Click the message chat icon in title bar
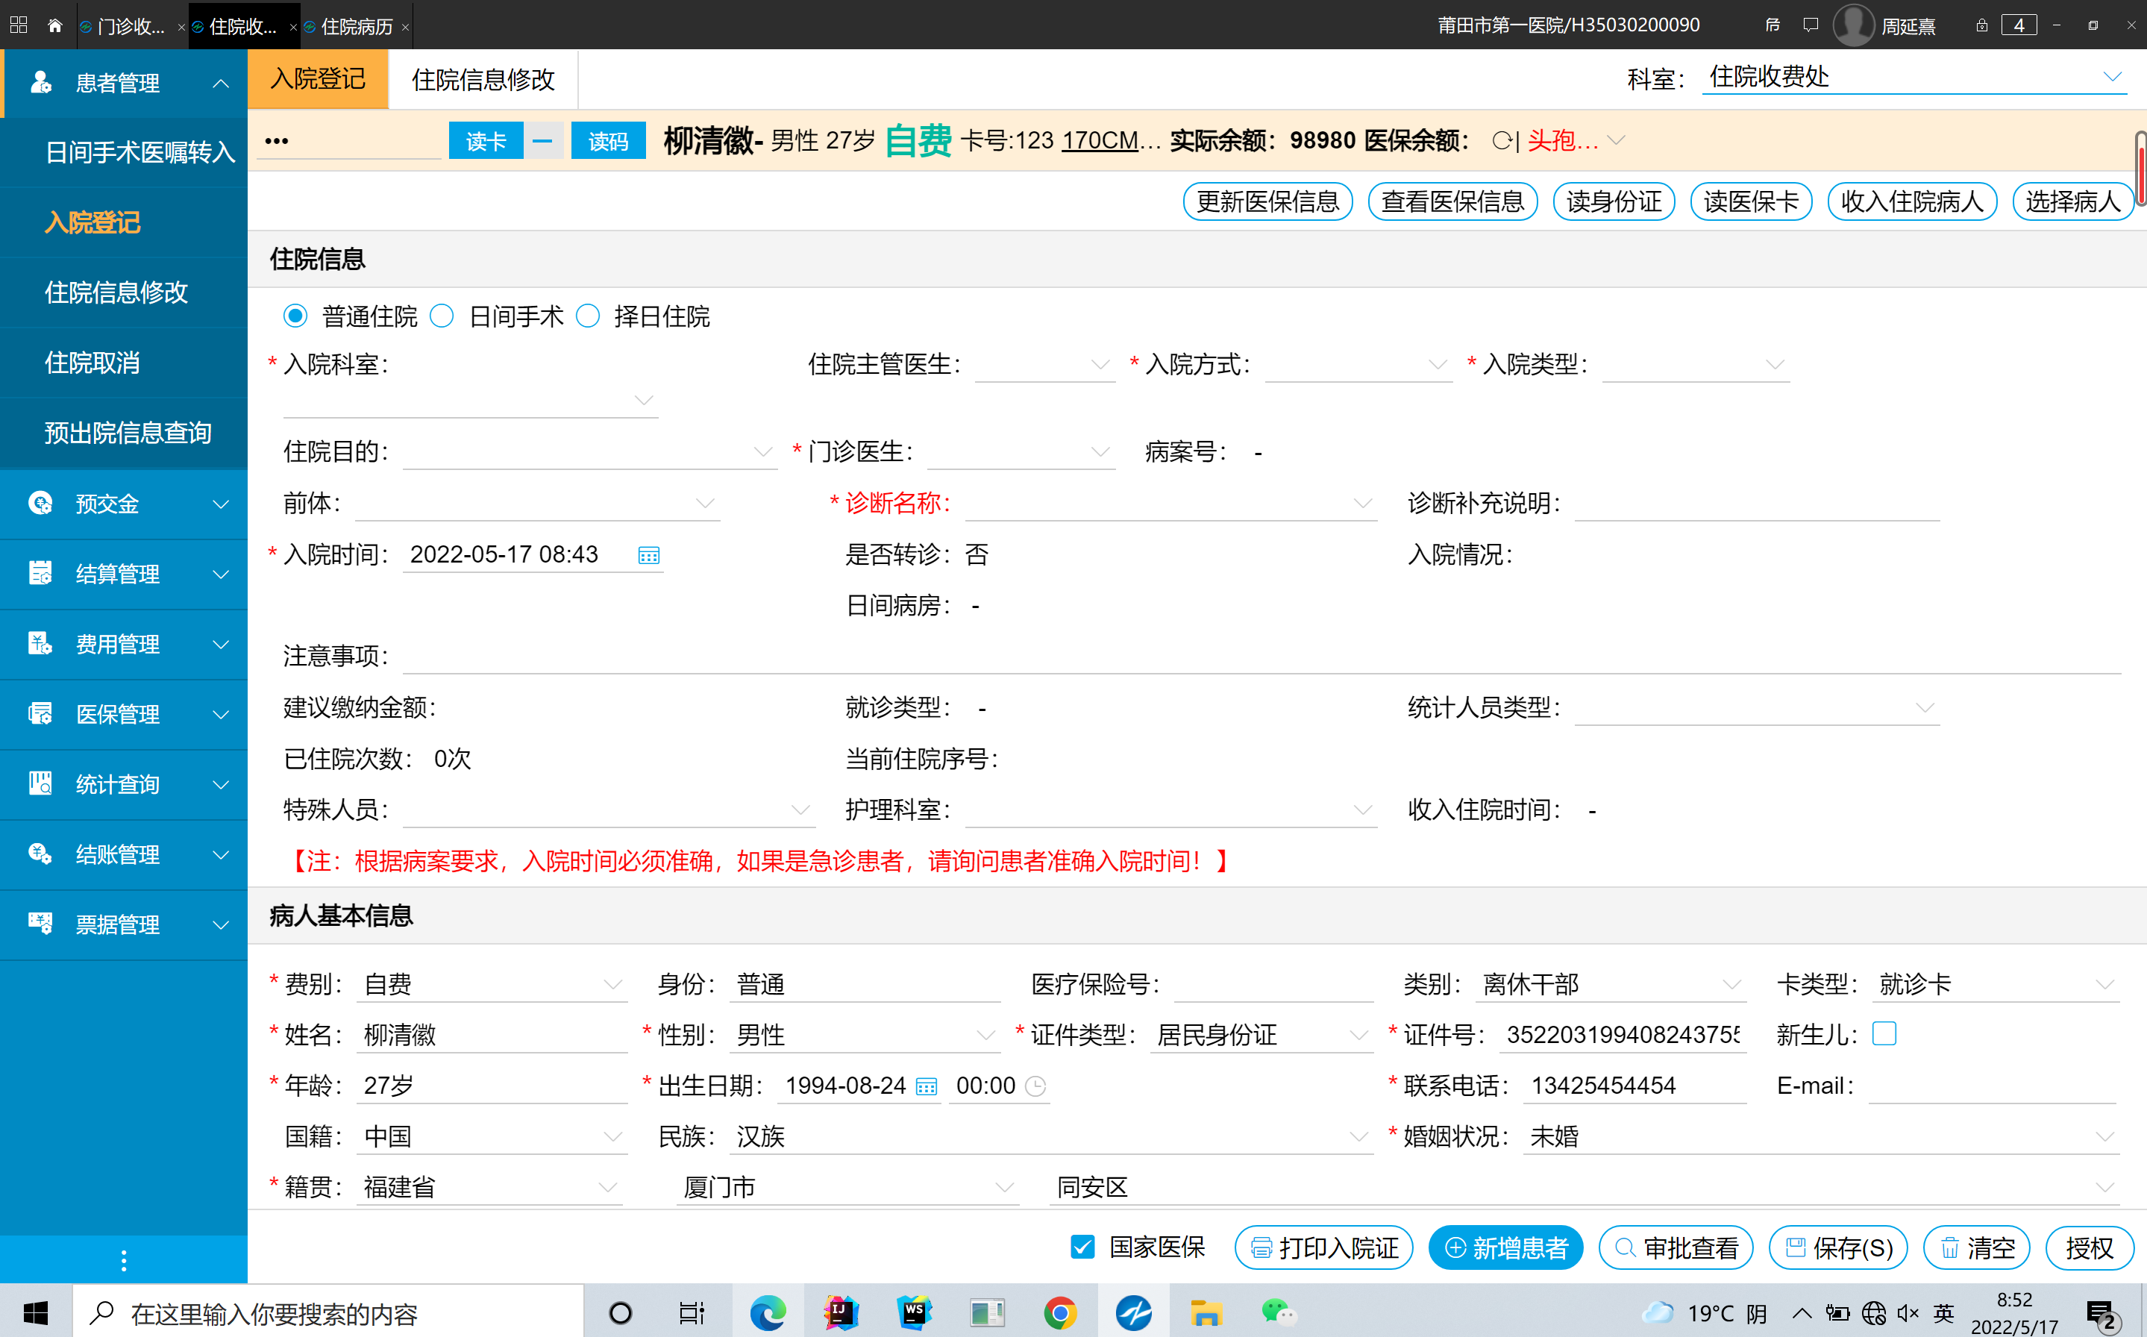The height and width of the screenshot is (1337, 2147). click(1811, 25)
